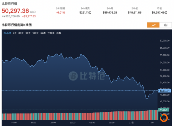Click the 20:00 time axis marker

point(53,123)
